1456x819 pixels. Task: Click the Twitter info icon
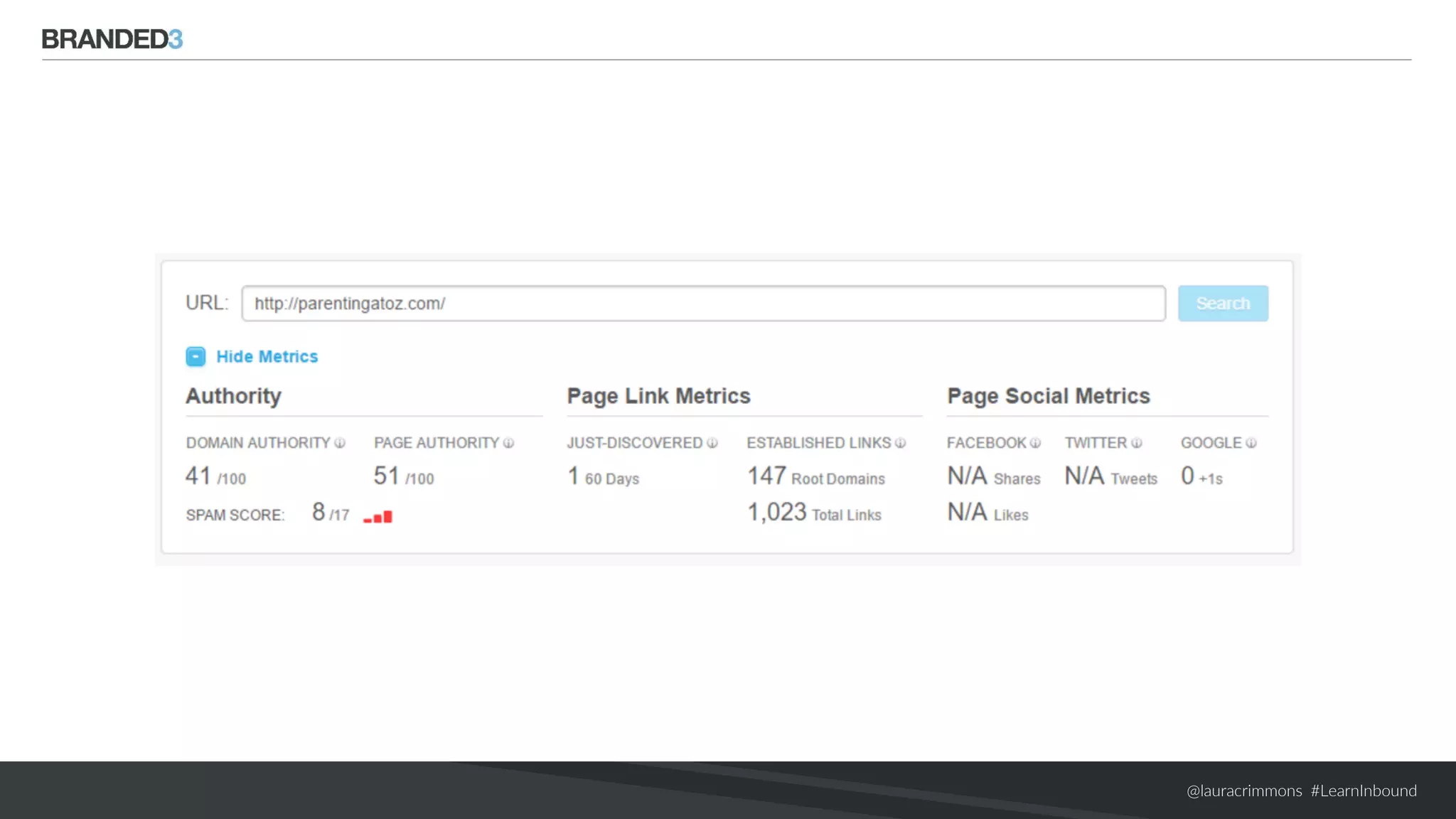1136,443
